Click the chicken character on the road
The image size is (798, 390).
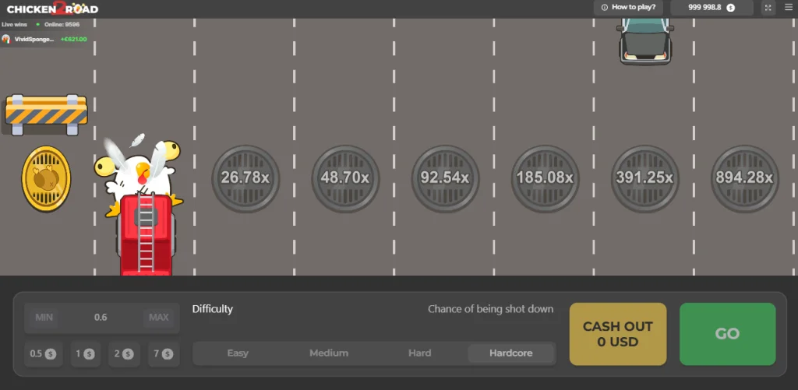point(140,173)
